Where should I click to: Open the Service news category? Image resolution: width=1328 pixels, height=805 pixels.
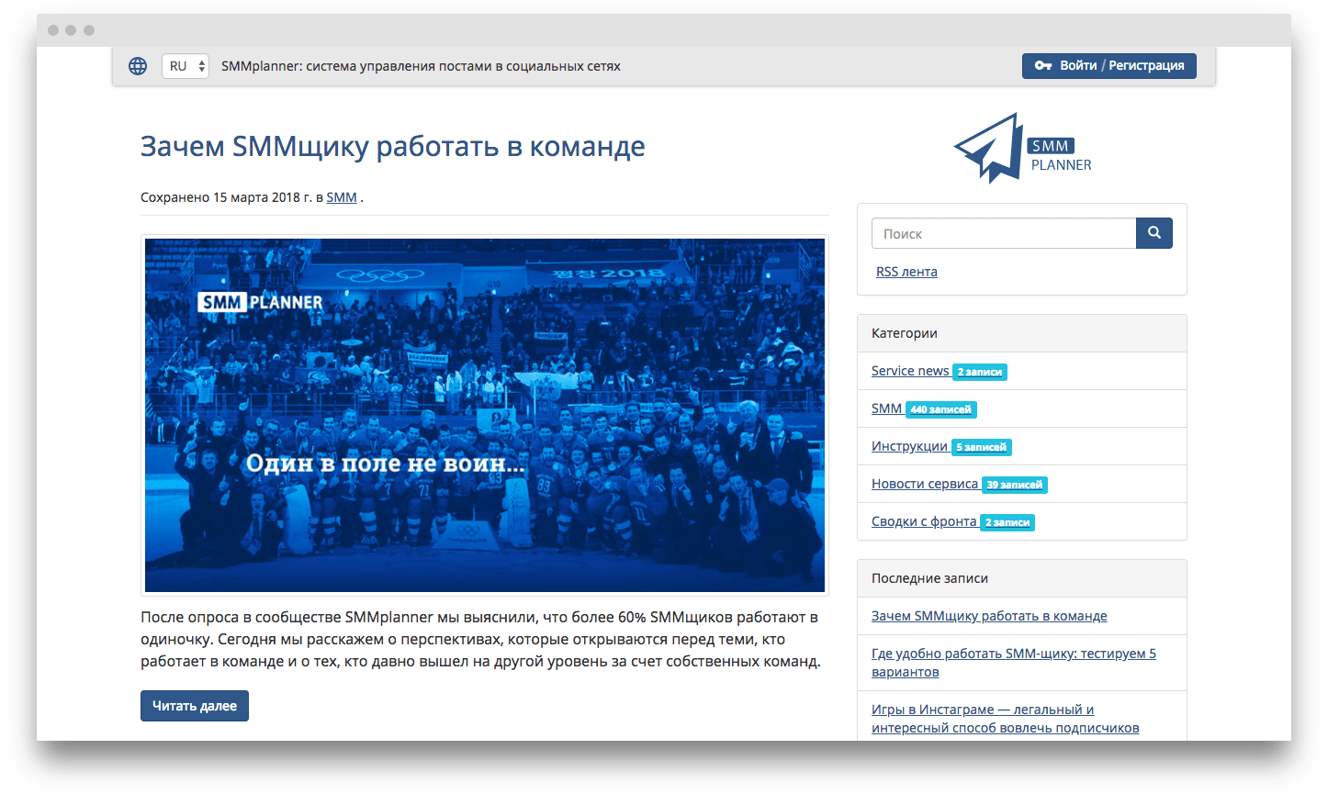(910, 371)
